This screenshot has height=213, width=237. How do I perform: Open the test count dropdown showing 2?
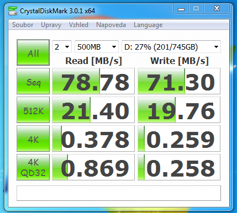62,47
